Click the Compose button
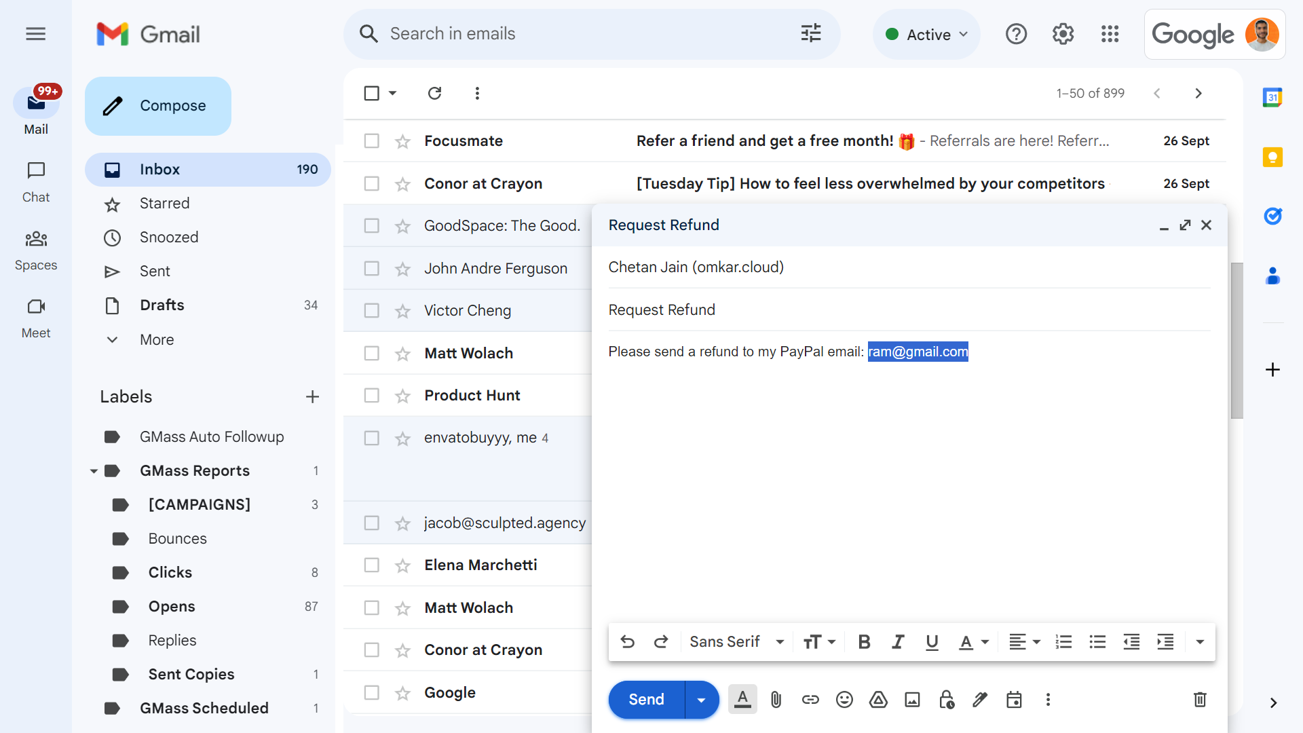 point(158,106)
